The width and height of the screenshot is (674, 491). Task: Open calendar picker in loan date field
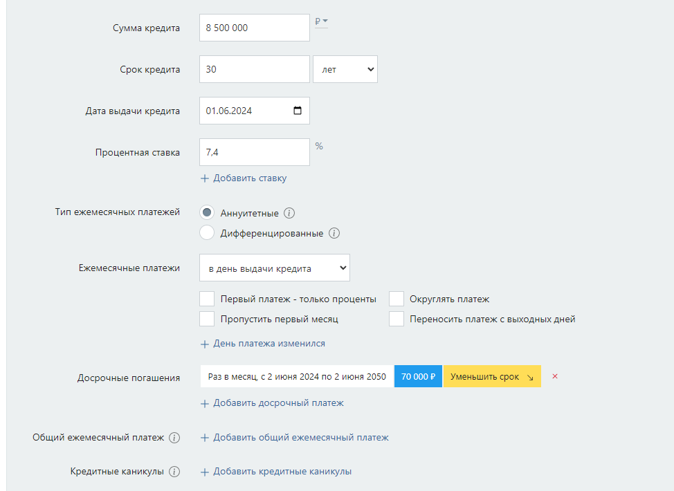point(298,111)
